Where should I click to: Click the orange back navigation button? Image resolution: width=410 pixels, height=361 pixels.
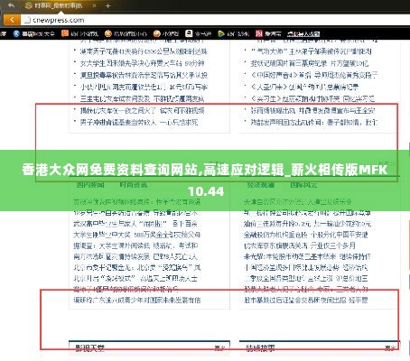[12, 20]
